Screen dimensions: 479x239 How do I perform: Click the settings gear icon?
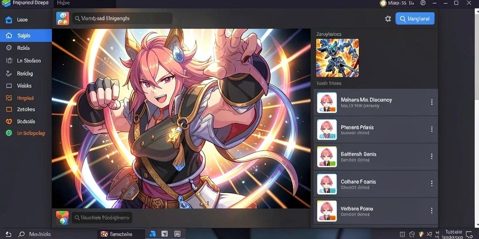tap(388, 19)
